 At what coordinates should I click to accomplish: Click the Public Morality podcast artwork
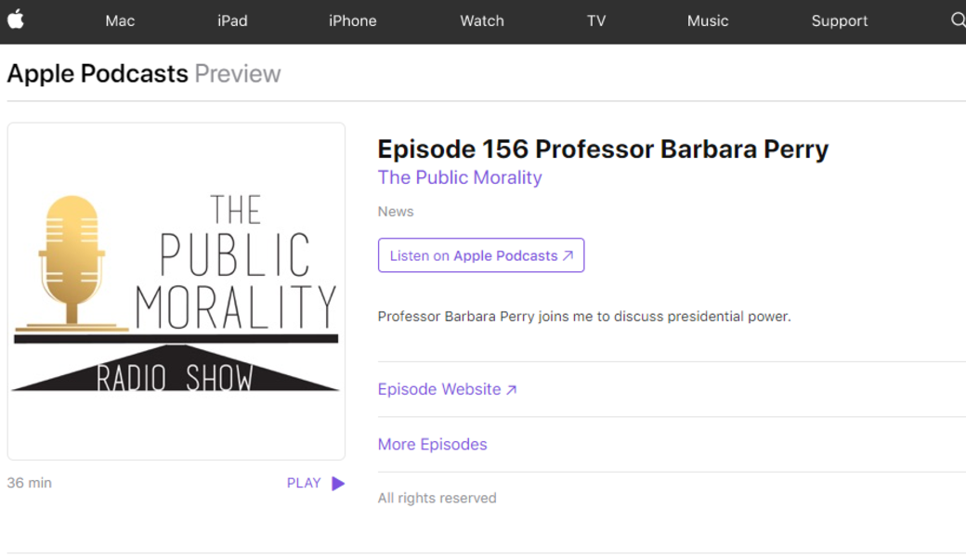click(176, 291)
